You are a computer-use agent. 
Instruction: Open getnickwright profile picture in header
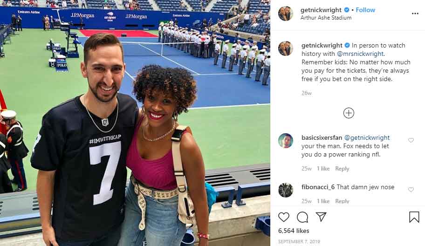click(x=285, y=13)
